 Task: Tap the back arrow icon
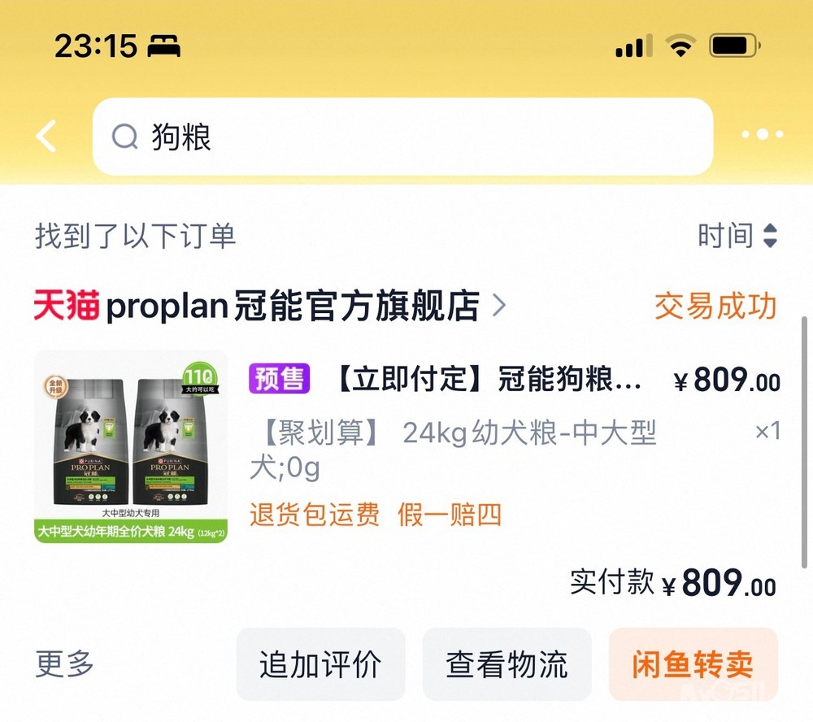click(x=46, y=136)
